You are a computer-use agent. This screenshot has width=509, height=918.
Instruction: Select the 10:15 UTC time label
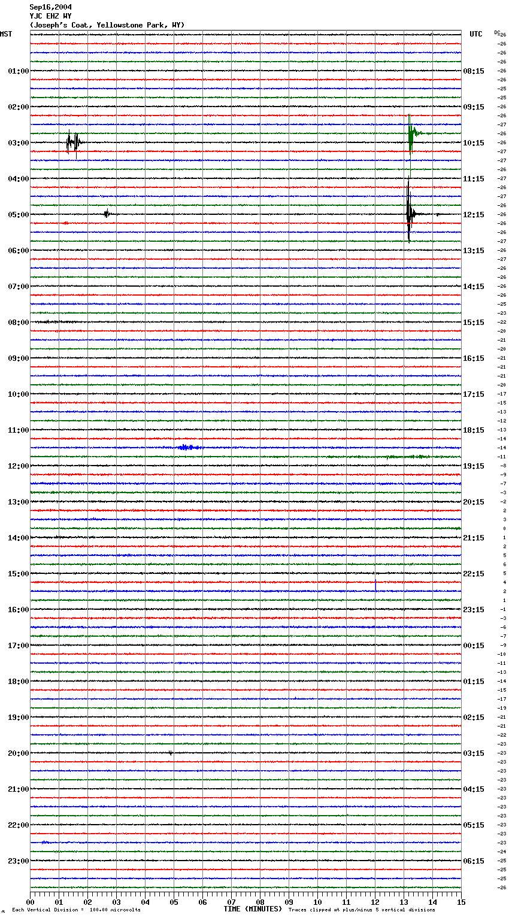(x=474, y=143)
